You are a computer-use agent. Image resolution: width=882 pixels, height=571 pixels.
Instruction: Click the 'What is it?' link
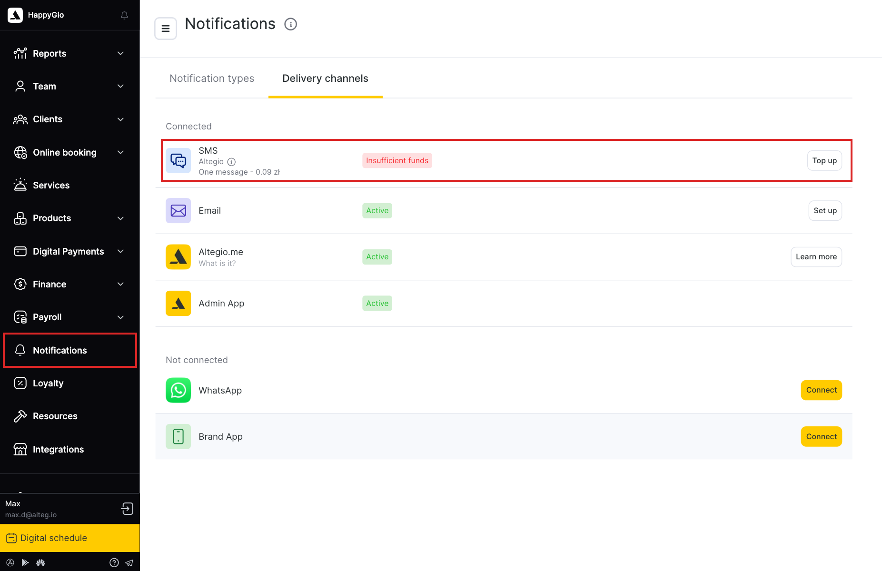(217, 263)
